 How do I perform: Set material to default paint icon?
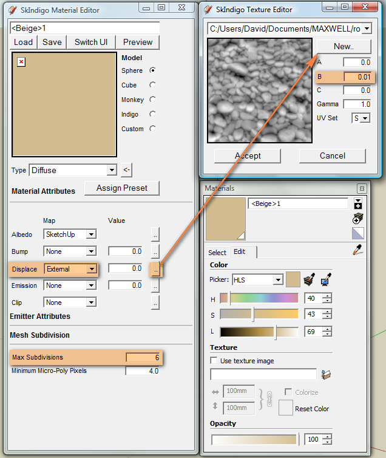[x=358, y=233]
